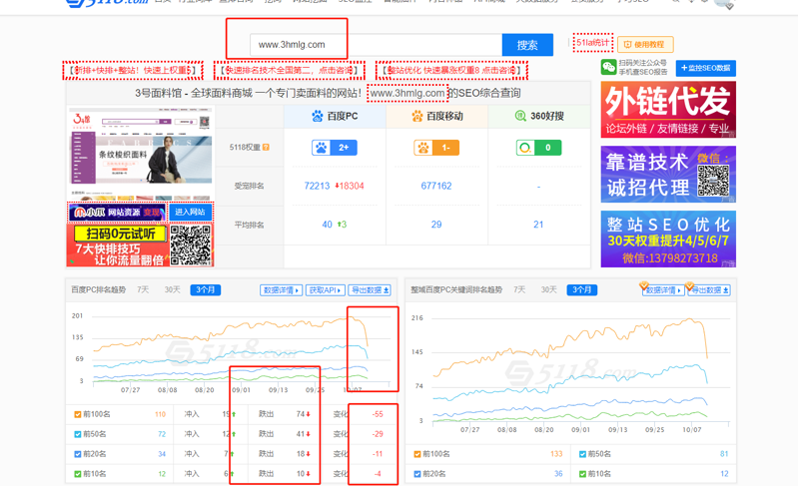Click the Baidu PC weight badge 2+
Image resolution: width=798 pixels, height=486 pixels.
[335, 148]
